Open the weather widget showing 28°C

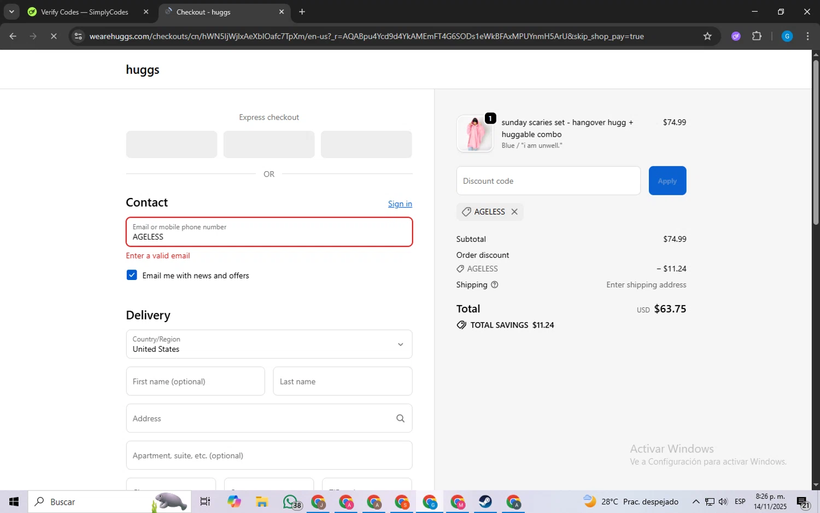(631, 502)
